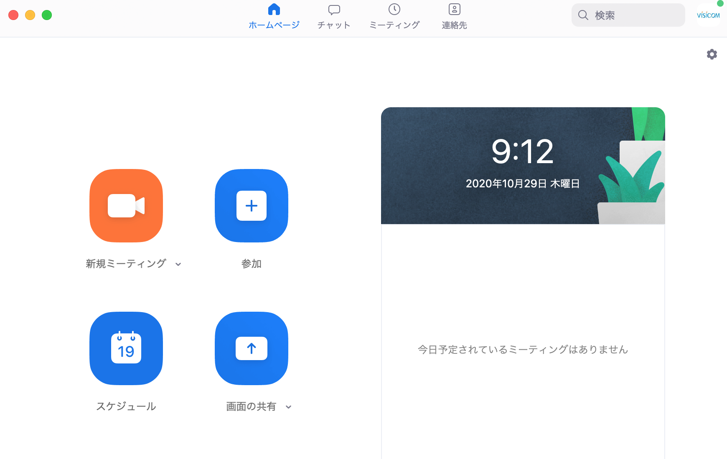
Task: Open the チャット (Chat) tab
Action: click(334, 17)
